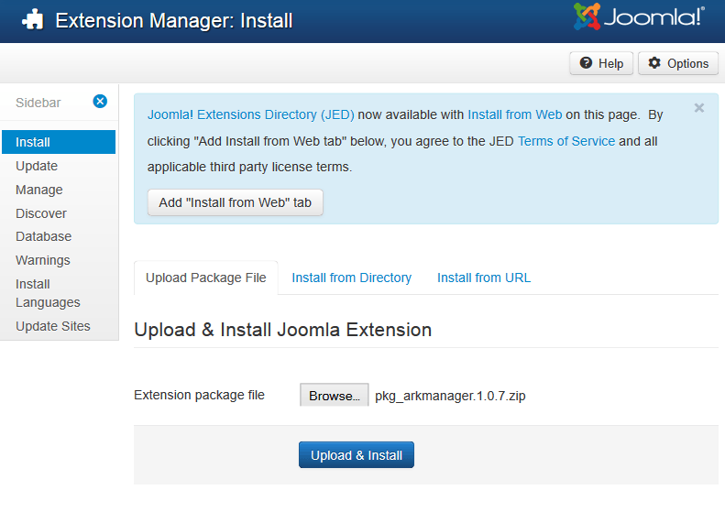
Task: Switch to the Install from Directory tab
Action: coord(351,278)
